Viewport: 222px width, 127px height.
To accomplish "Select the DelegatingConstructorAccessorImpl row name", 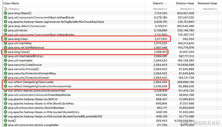I will tap(40, 86).
